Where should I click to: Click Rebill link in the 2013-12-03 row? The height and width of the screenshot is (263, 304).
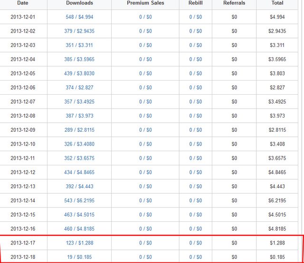[195, 45]
